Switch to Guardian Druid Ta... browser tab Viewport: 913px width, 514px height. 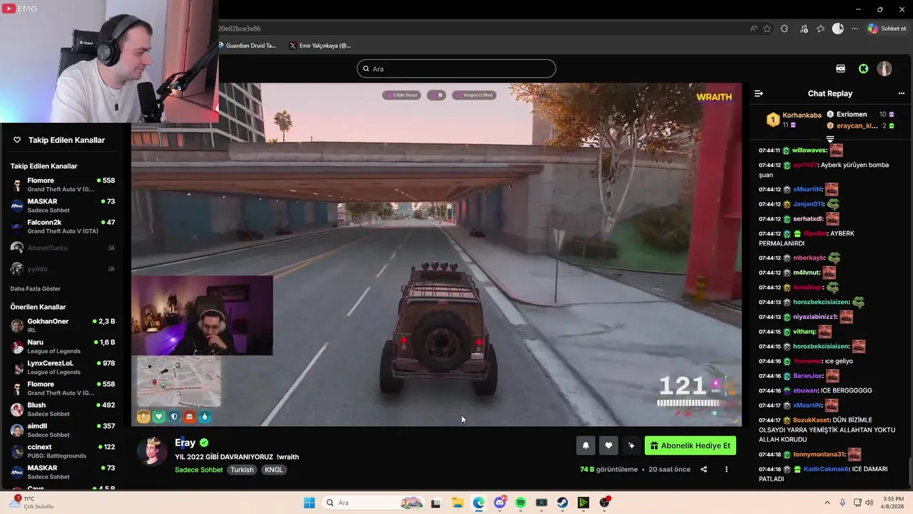pyautogui.click(x=248, y=45)
